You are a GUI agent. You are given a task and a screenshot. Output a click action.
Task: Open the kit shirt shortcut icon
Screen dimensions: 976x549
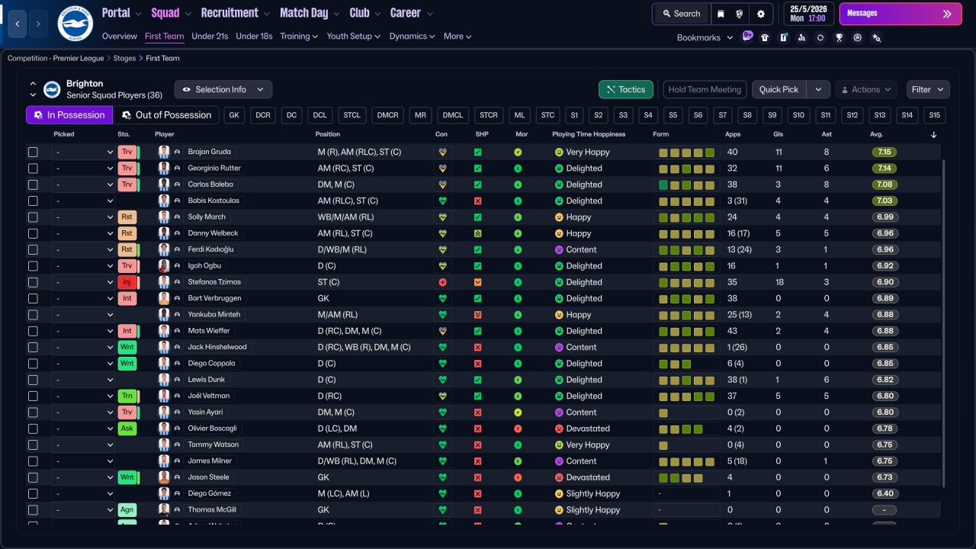[765, 37]
